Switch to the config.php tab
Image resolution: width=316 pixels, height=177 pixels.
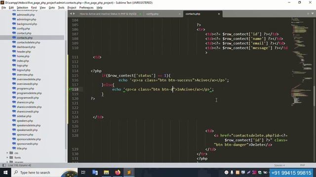(x=153, y=14)
